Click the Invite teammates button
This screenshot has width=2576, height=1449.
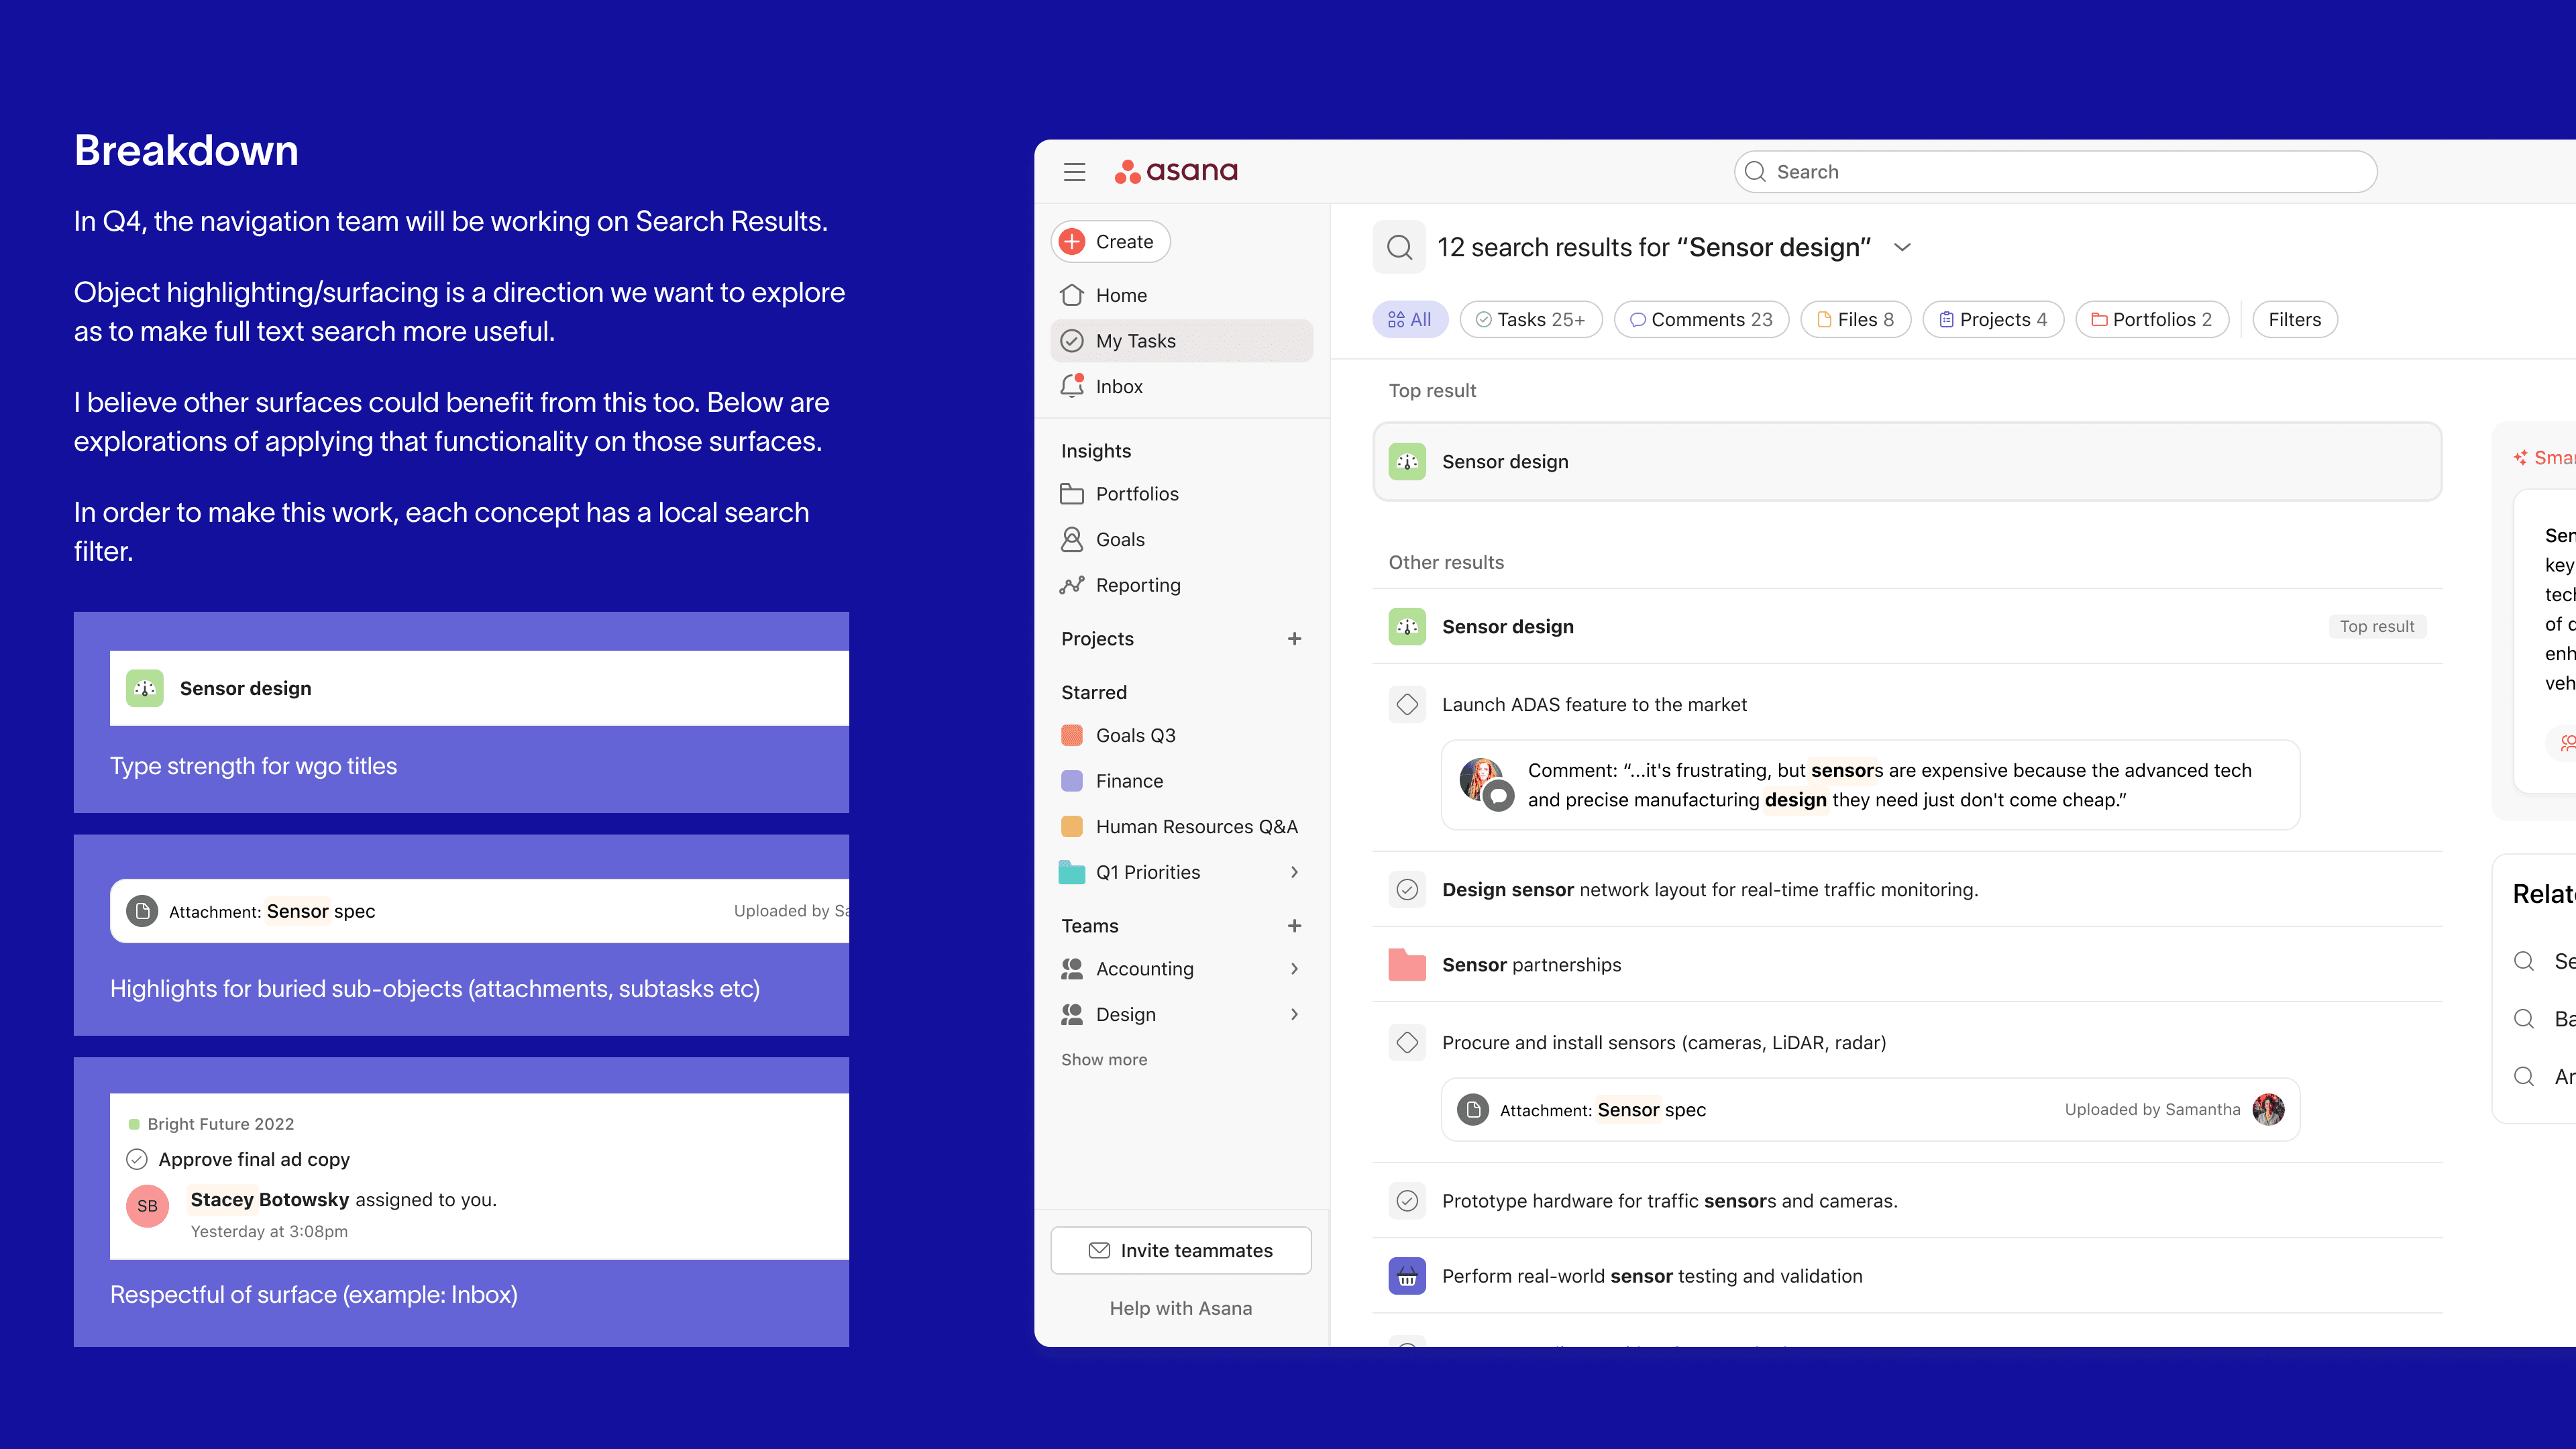[1180, 1250]
